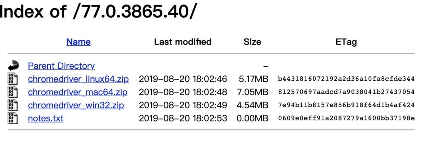
Task: Open the Parent Directory link
Action: [61, 66]
